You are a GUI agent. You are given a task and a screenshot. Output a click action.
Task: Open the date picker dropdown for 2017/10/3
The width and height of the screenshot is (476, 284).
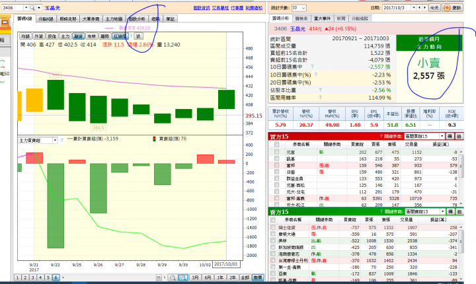[414, 7]
